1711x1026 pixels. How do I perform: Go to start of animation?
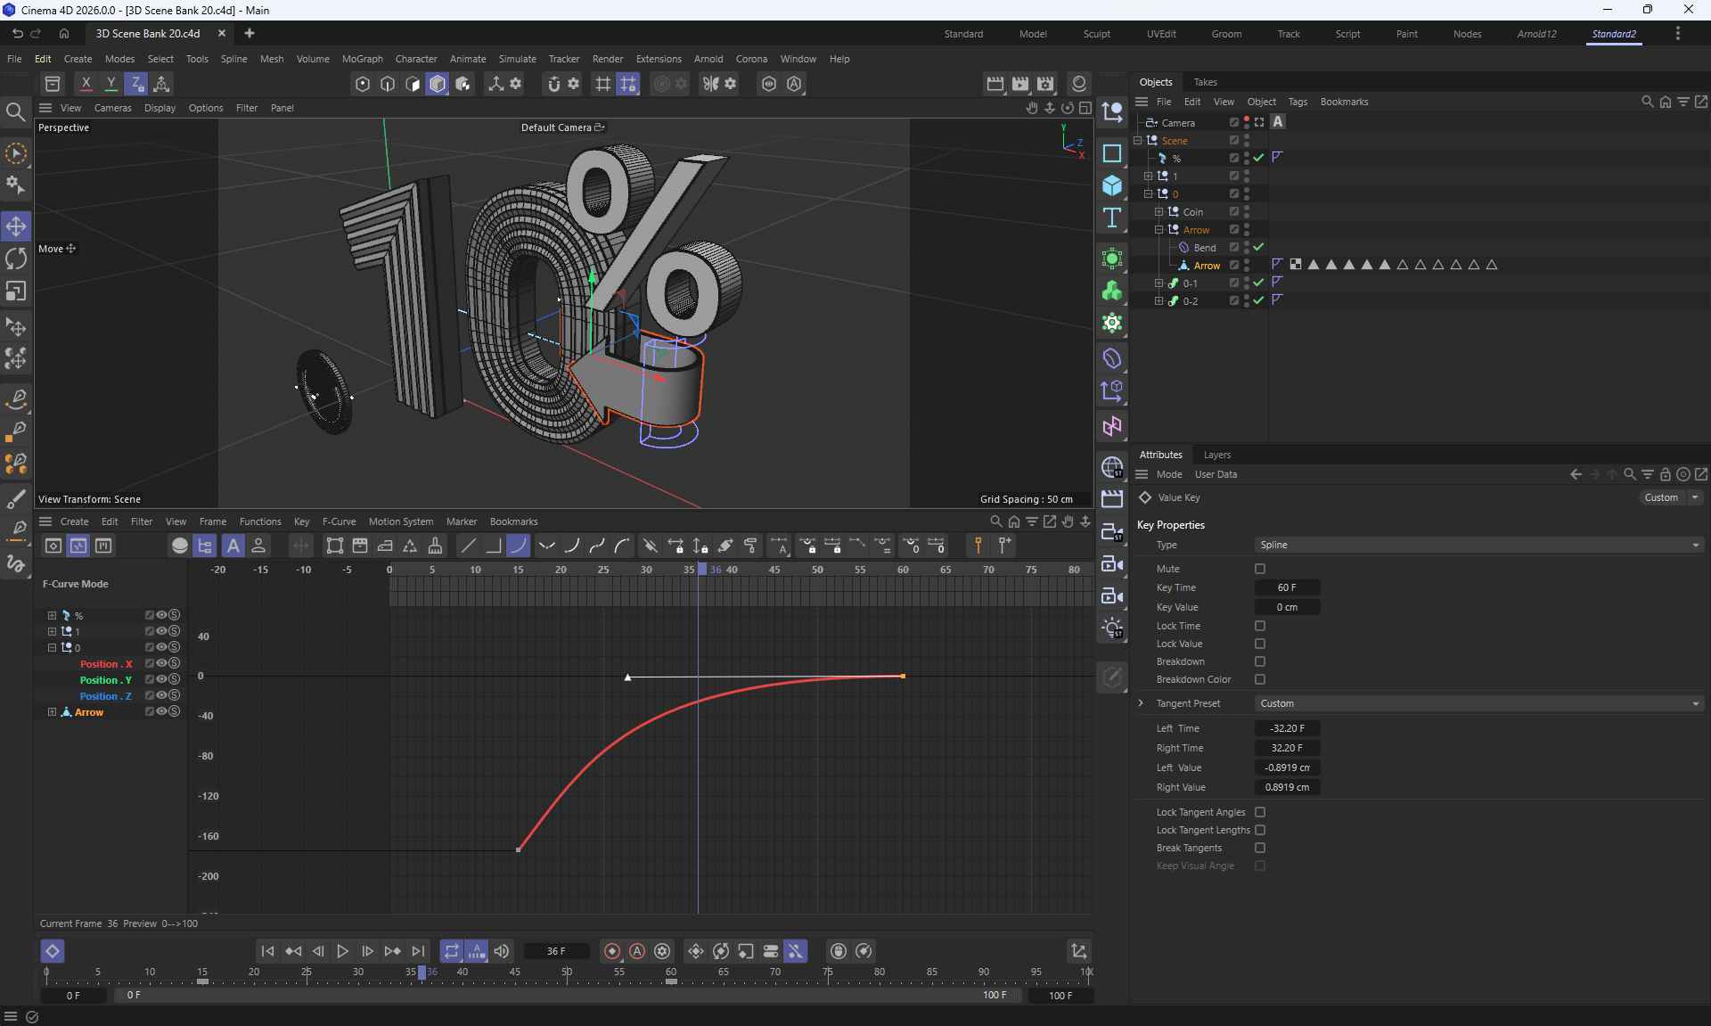(x=268, y=951)
